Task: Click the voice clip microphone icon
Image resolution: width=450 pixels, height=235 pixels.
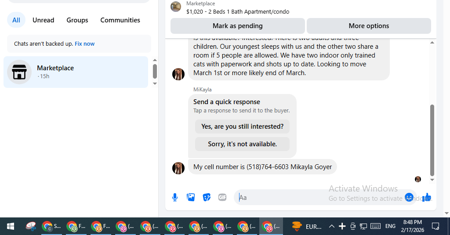Action: click(175, 197)
